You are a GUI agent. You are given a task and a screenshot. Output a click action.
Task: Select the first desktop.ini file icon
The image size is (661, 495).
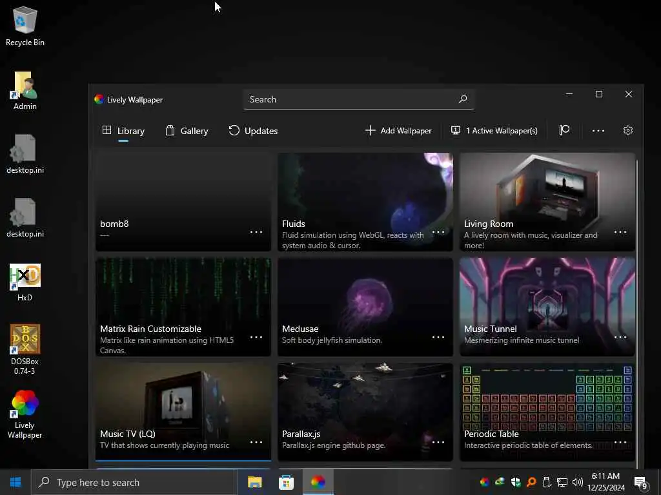(x=25, y=154)
